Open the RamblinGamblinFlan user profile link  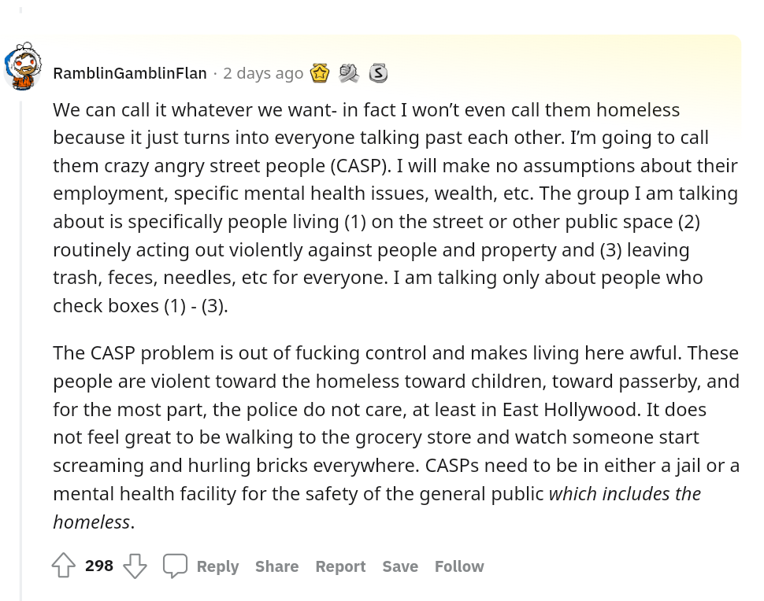[x=130, y=73]
